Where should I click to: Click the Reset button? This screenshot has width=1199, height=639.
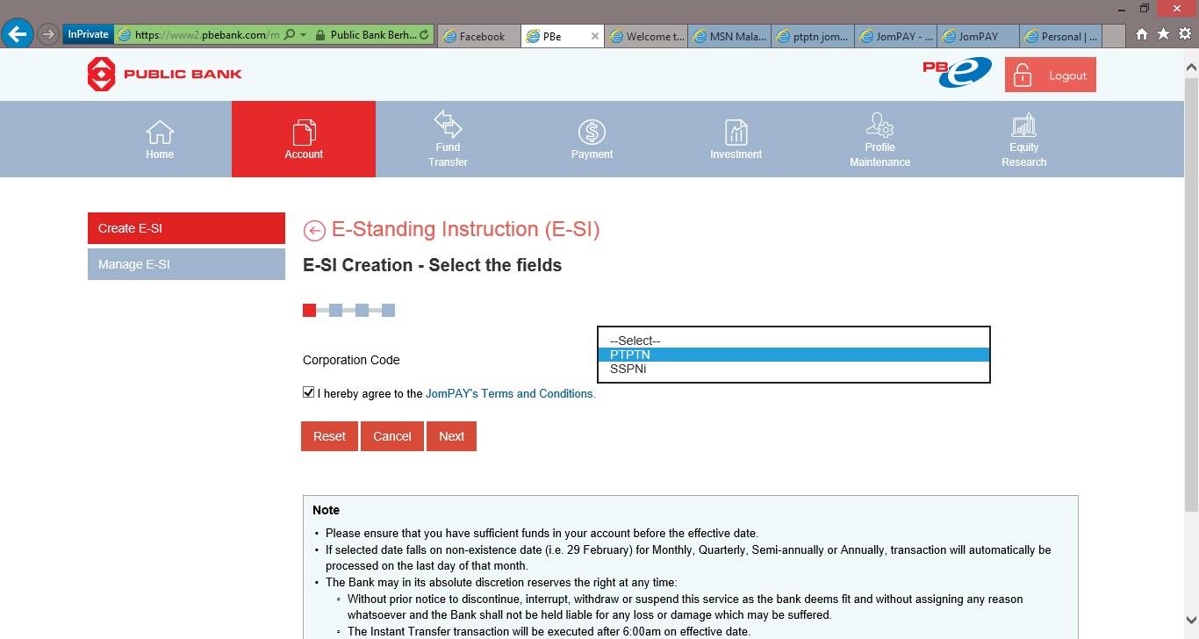point(329,436)
